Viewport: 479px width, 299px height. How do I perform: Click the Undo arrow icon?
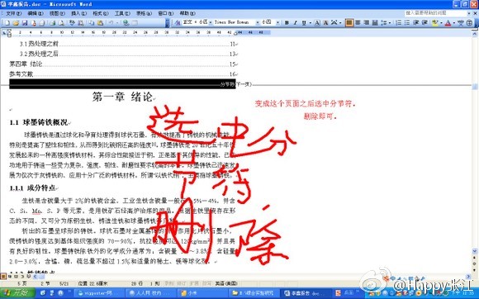click(111, 23)
